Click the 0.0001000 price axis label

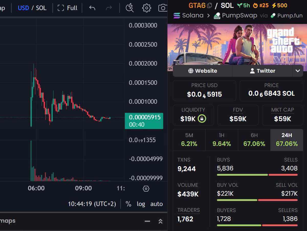point(143,102)
